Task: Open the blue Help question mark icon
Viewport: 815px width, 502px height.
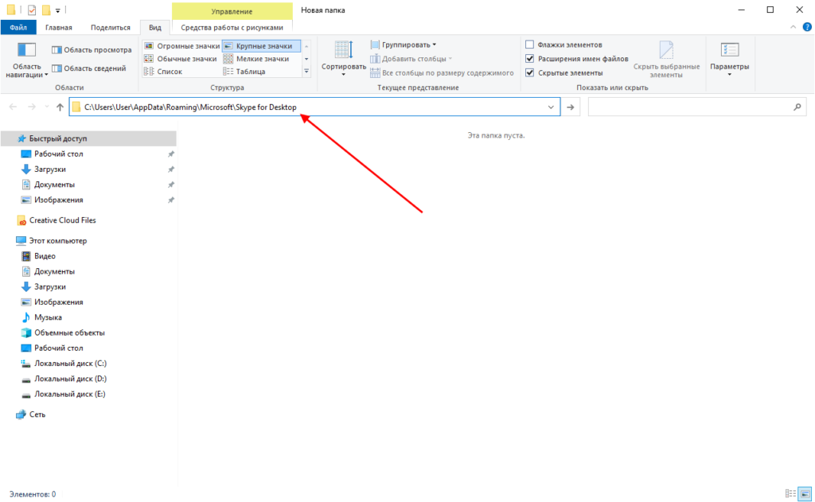Action: [807, 27]
